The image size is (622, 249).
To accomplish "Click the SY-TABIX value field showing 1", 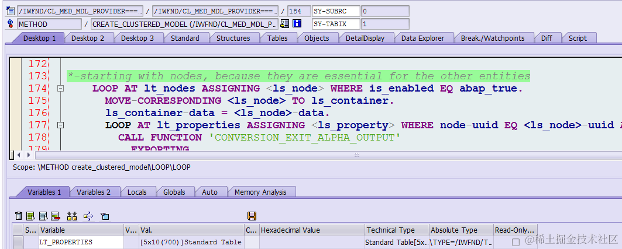I will tap(385, 24).
